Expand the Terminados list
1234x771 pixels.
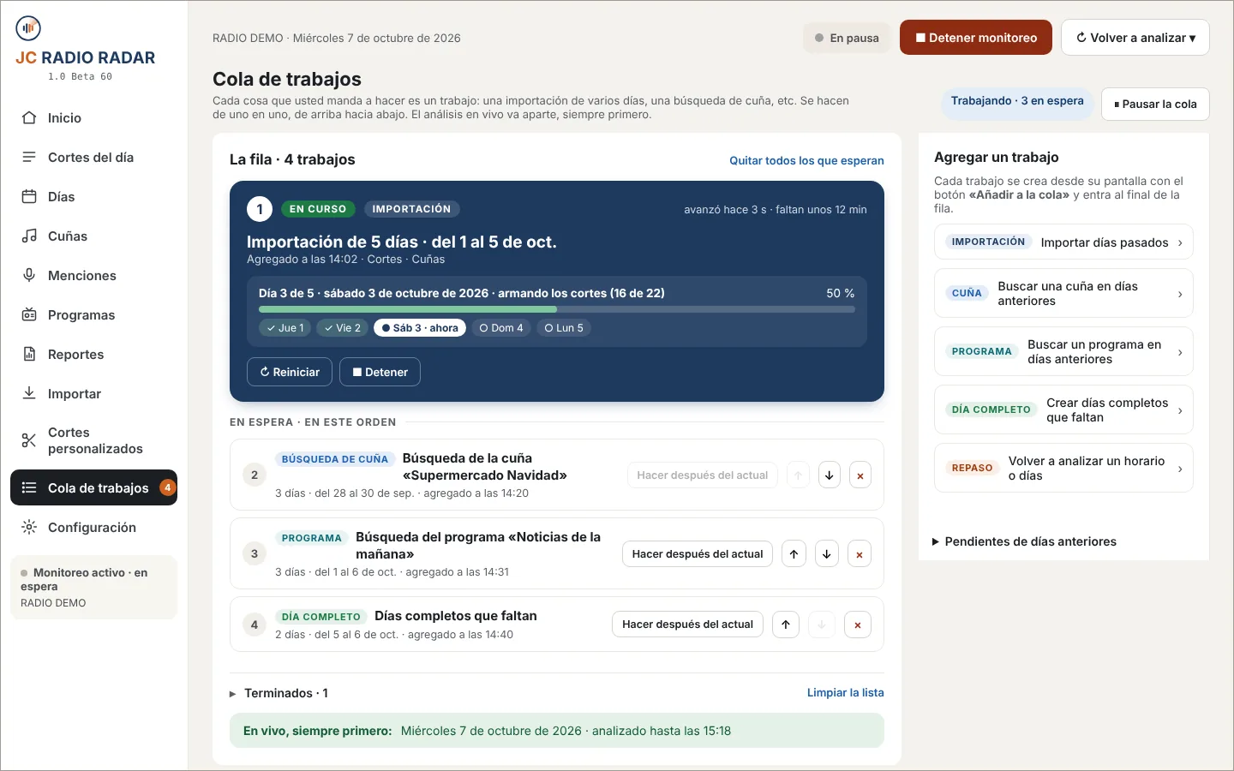[279, 693]
